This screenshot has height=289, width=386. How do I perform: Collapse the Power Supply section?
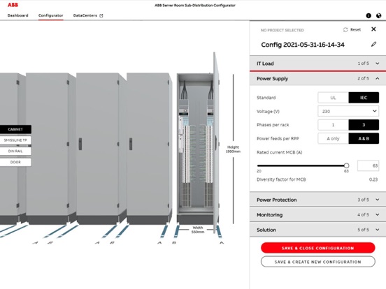[317, 79]
